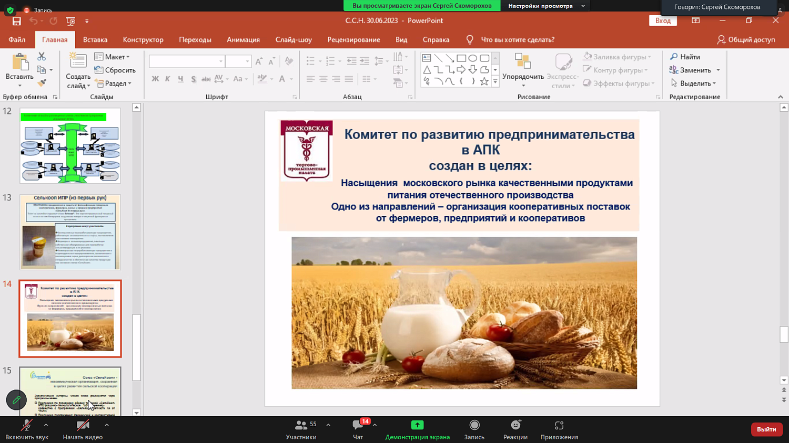
Task: Open the Макет layout dropdown
Action: [113, 57]
